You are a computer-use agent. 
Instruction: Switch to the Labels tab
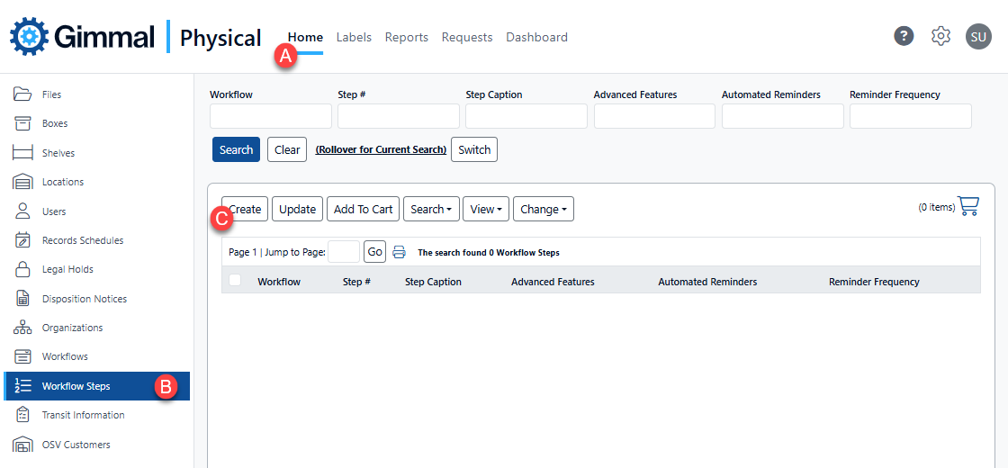354,37
